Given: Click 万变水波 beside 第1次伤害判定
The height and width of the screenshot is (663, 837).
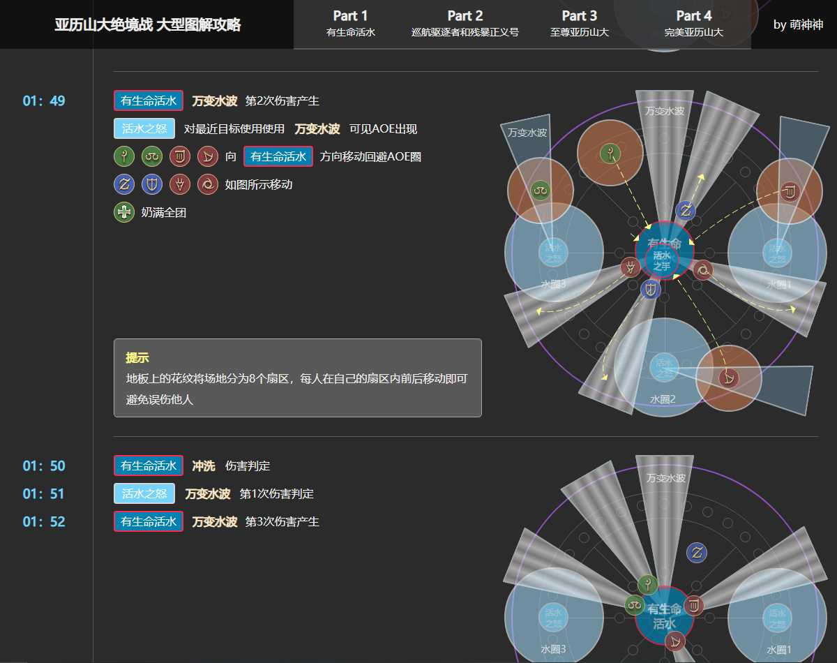Looking at the screenshot, I should tap(208, 494).
